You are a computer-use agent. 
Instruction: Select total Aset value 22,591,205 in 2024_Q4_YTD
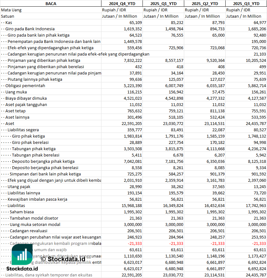coord(132,124)
